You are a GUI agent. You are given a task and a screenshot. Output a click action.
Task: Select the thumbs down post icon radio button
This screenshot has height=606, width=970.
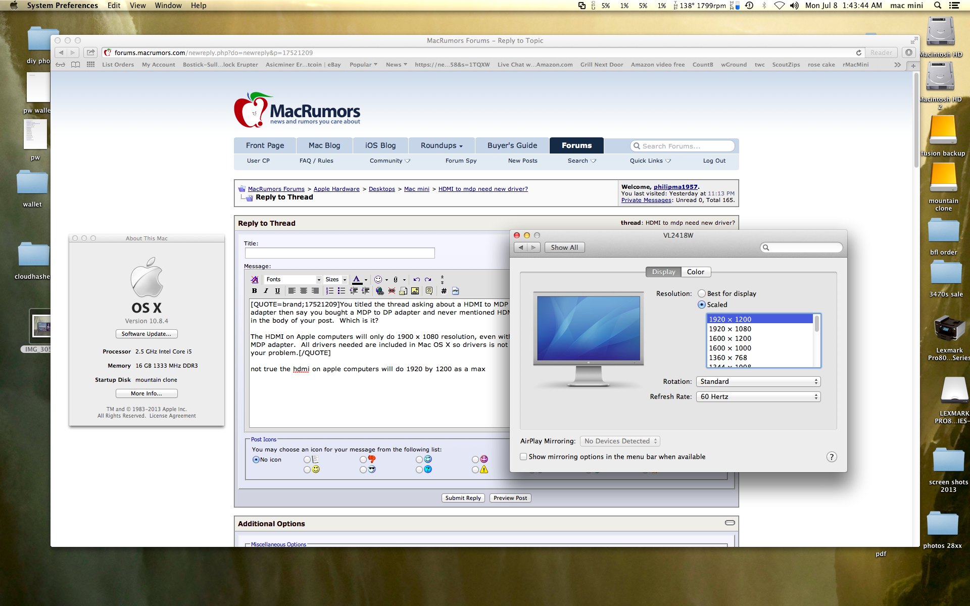point(363,460)
